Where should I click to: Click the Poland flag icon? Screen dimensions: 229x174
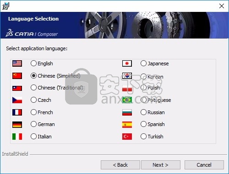127,88
